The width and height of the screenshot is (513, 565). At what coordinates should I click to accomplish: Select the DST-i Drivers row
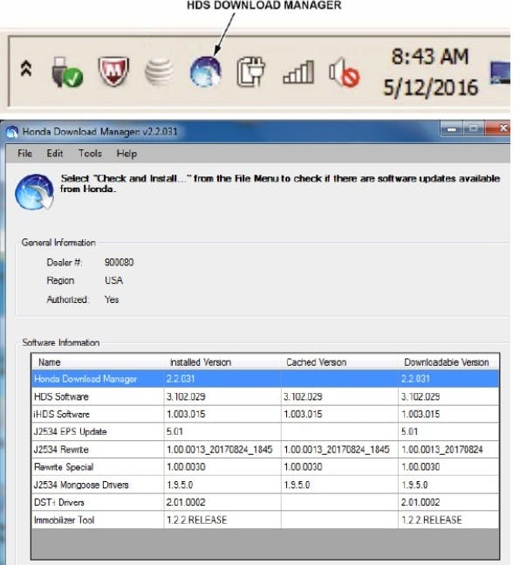point(265,502)
